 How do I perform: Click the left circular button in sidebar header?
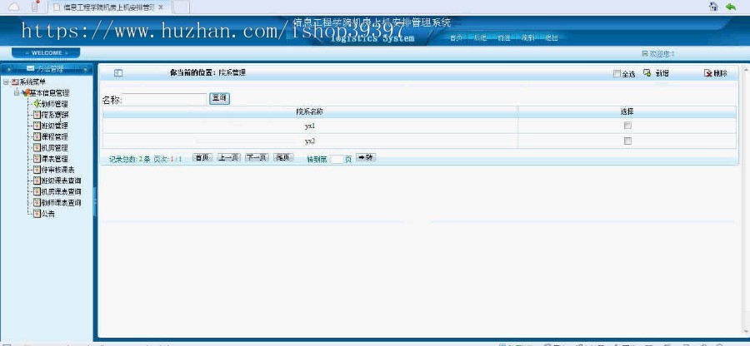9,69
